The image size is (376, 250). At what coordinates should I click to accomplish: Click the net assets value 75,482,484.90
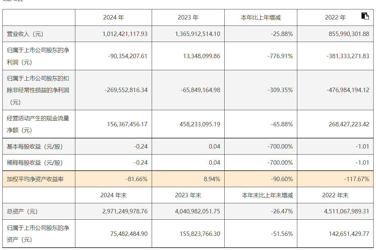pyautogui.click(x=129, y=234)
